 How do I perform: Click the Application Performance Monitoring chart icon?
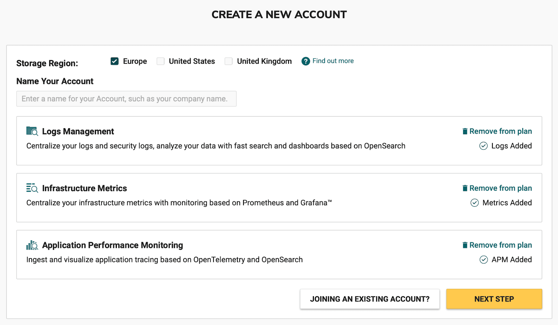(32, 245)
